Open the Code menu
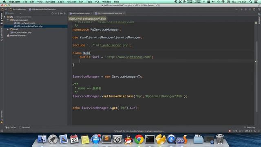The width and height of the screenshot is (261, 147). pyautogui.click(x=61, y=2)
